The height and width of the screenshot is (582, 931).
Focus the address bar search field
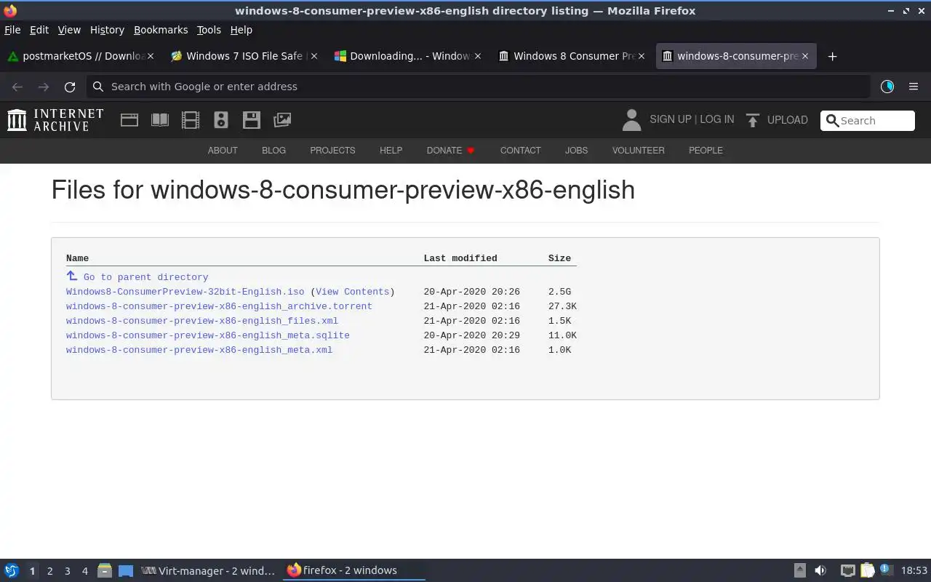pos(479,87)
